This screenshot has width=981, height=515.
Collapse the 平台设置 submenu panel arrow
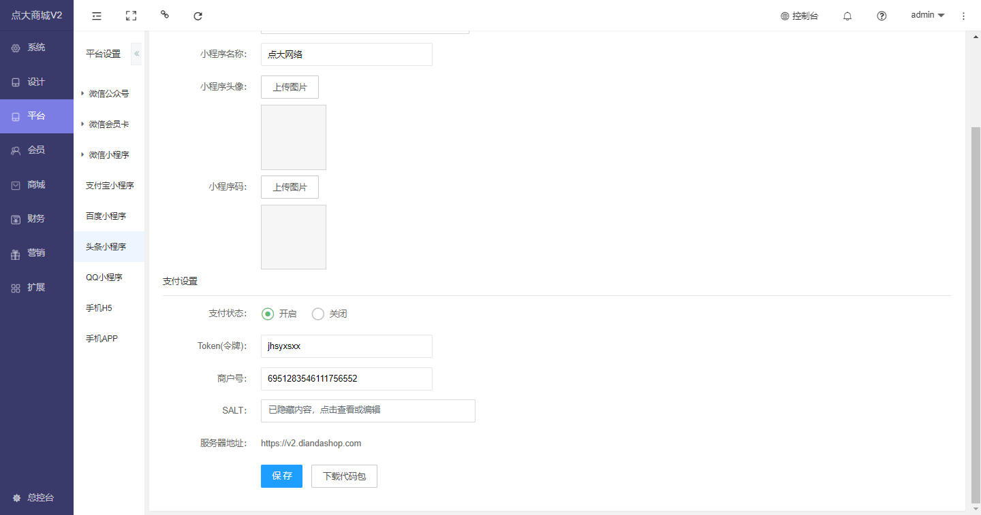pyautogui.click(x=136, y=54)
